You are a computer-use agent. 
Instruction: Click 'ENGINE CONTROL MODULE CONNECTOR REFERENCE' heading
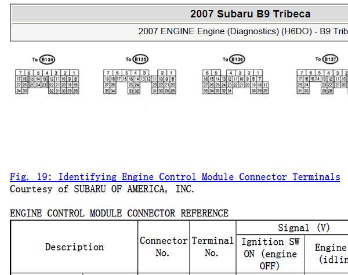coord(119,213)
